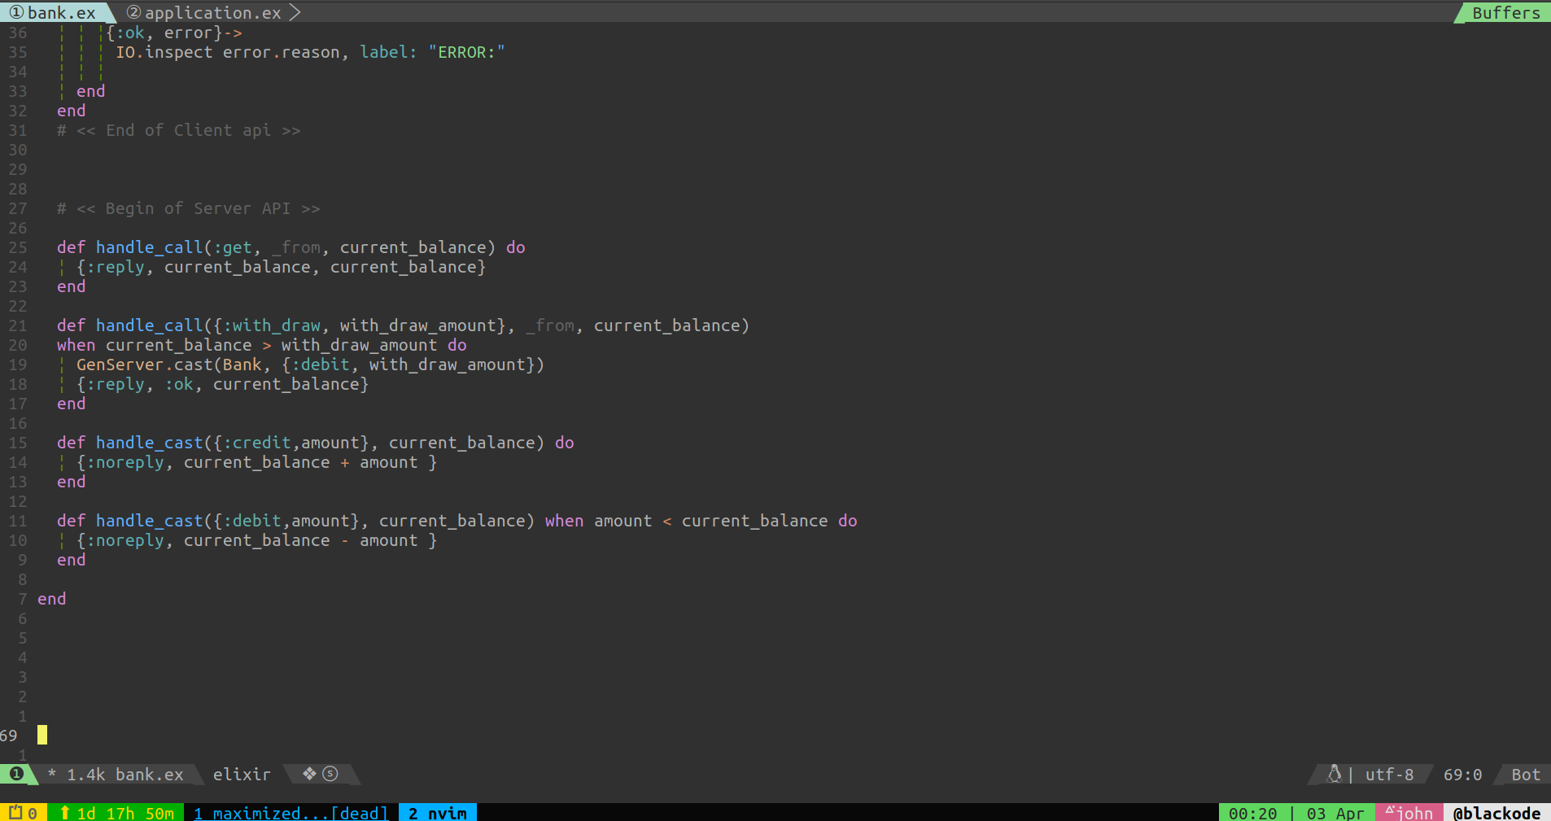Click the circled S spell-check indicator
1551x821 pixels.
point(330,774)
